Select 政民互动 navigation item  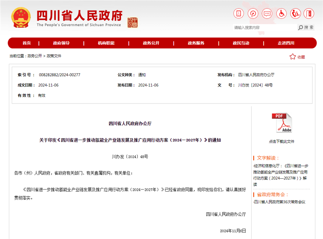tap(241, 43)
